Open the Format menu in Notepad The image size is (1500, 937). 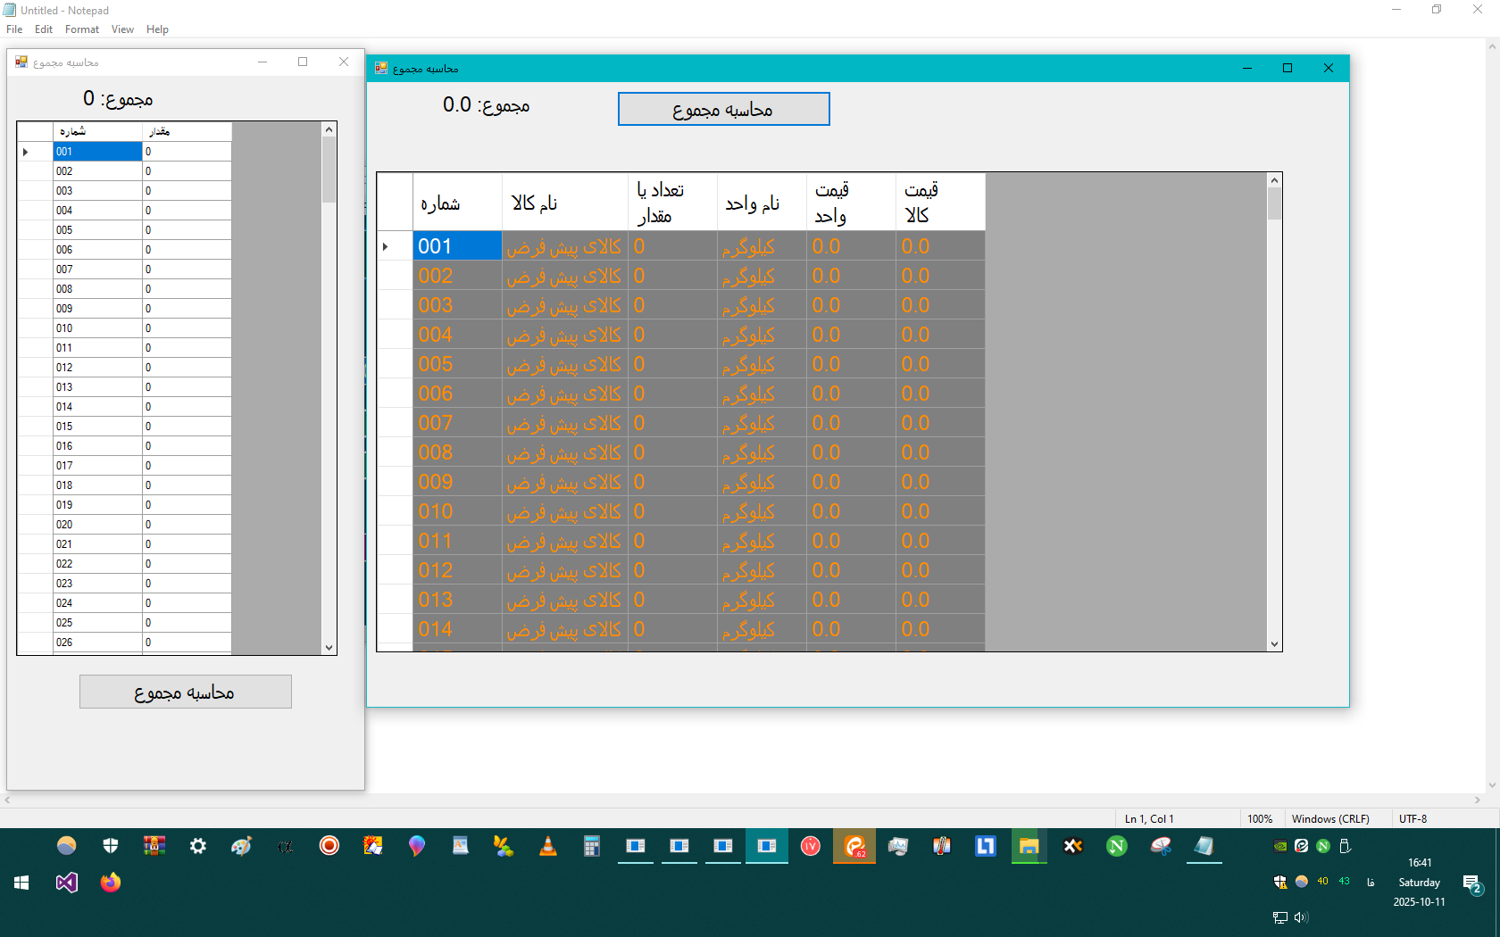(81, 29)
